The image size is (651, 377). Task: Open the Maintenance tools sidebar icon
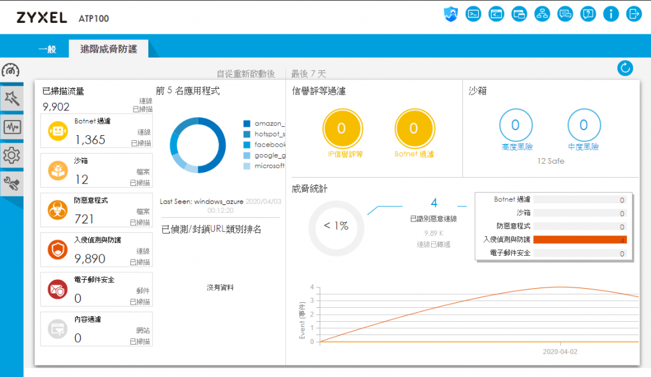[x=11, y=183]
